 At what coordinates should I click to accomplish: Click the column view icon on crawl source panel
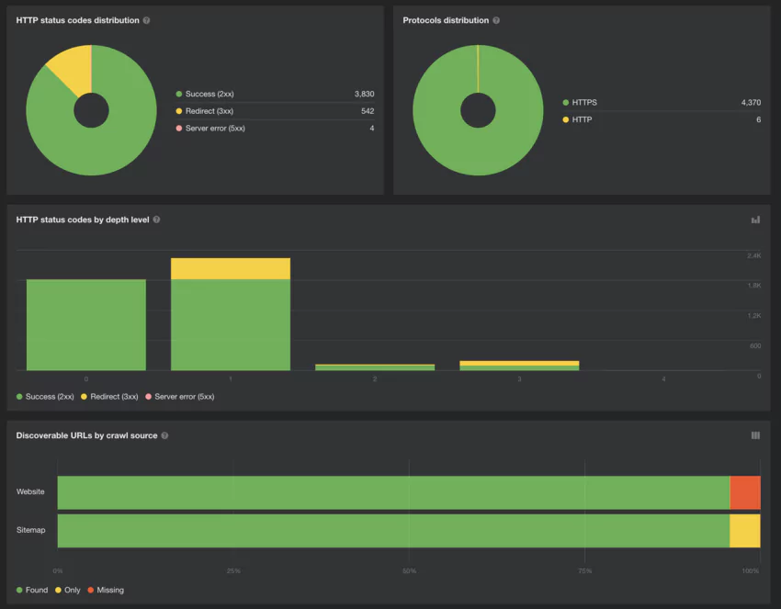[x=754, y=434]
